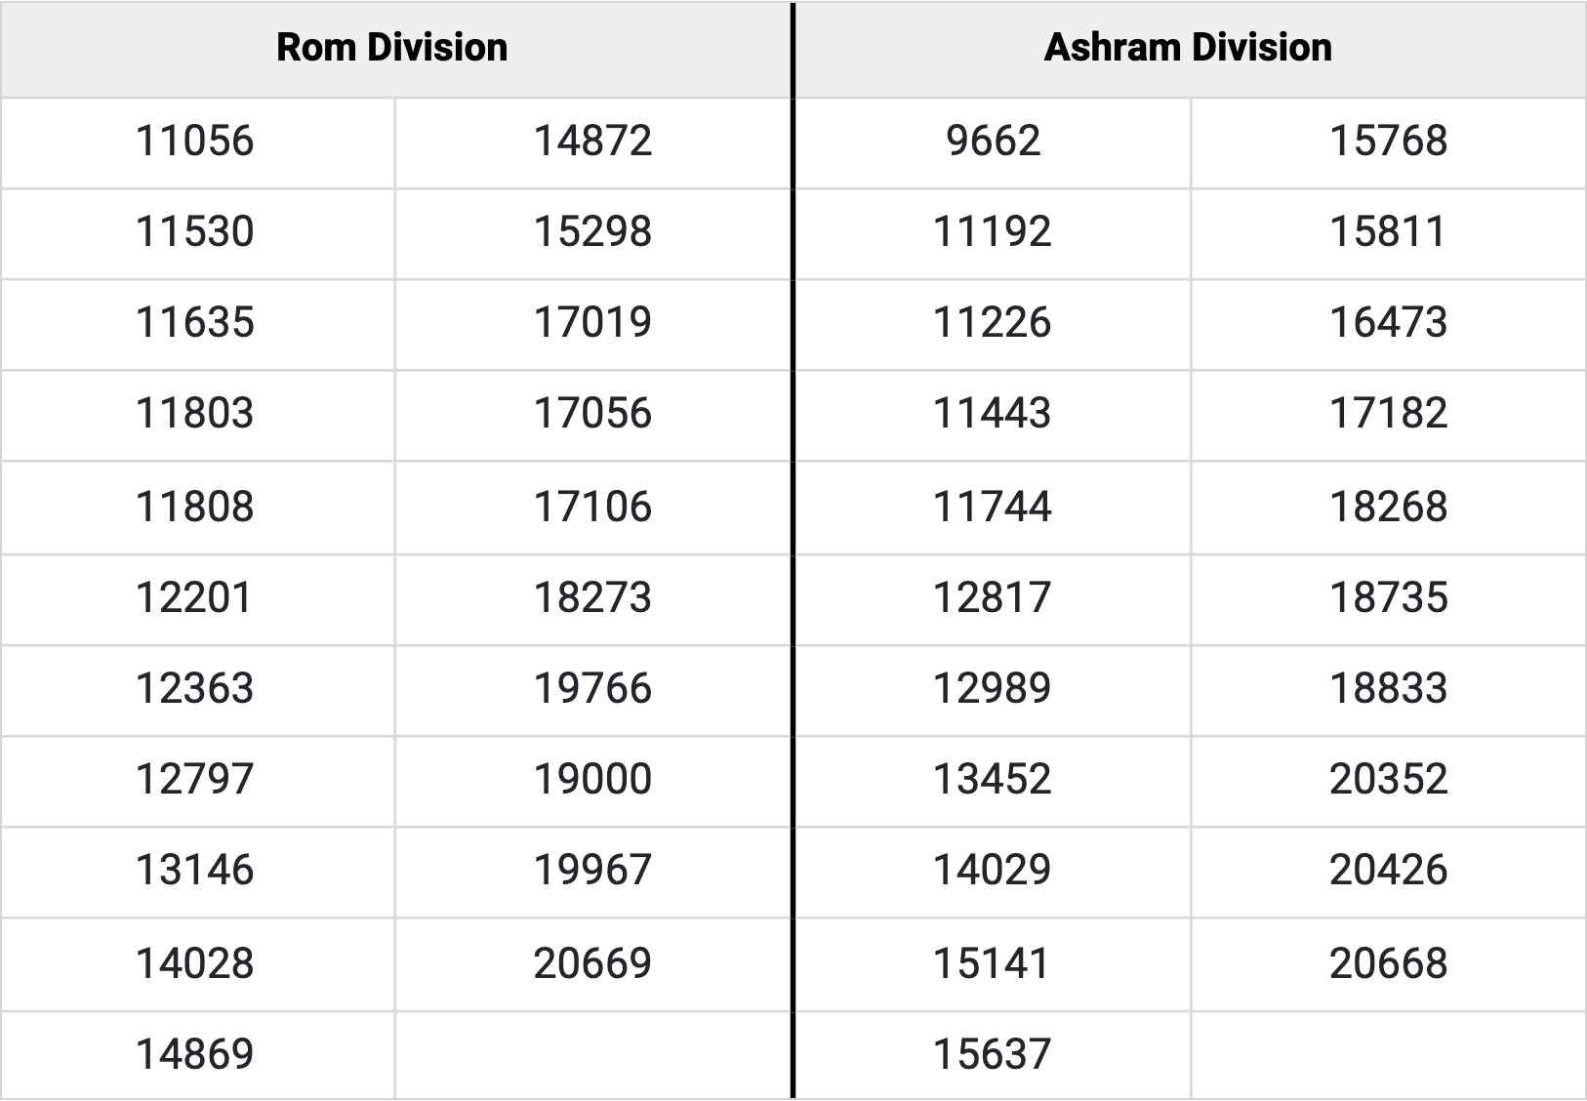Select the cell containing 15637
1587x1101 pixels.
(x=993, y=1056)
